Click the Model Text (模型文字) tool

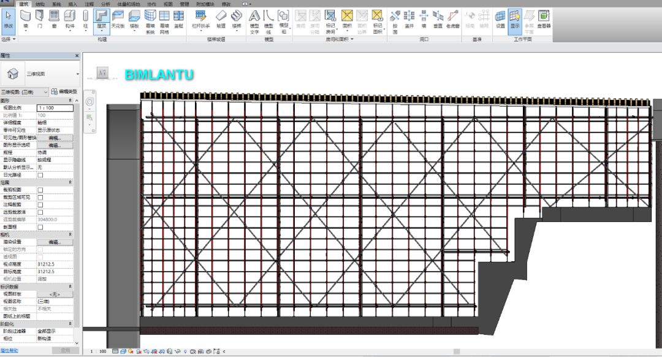point(254,22)
